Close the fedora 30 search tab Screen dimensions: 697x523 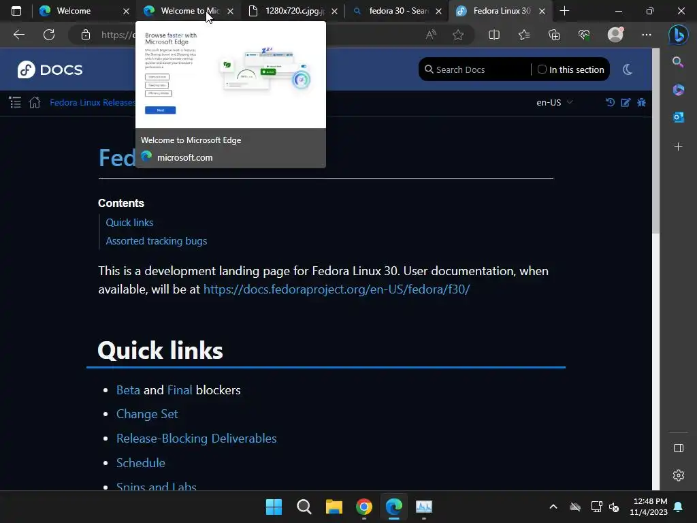tap(438, 11)
